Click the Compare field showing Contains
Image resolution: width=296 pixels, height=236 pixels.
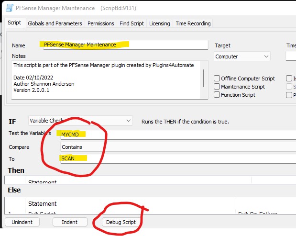(x=177, y=147)
